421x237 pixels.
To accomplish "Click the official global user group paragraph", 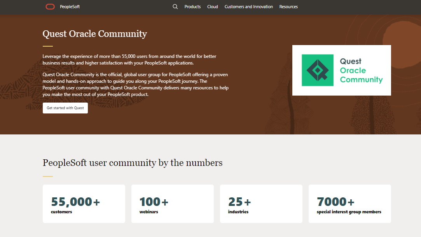I will [136, 84].
